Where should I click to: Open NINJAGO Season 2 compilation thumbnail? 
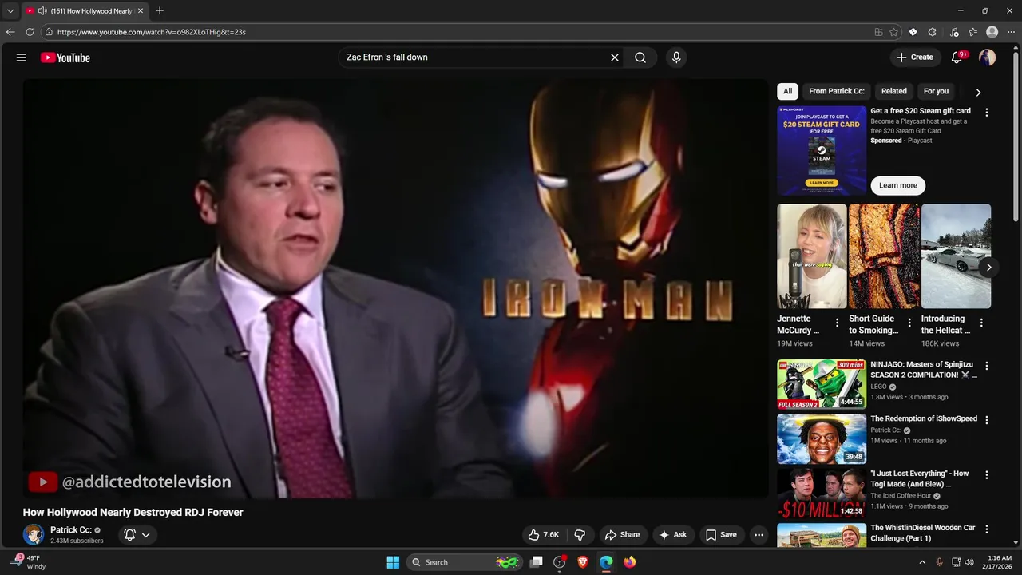click(822, 384)
